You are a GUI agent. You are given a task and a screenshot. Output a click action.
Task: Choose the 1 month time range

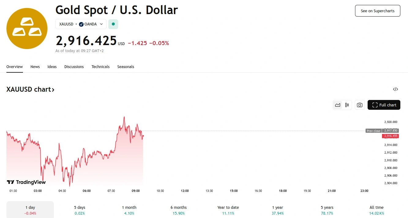point(129,210)
